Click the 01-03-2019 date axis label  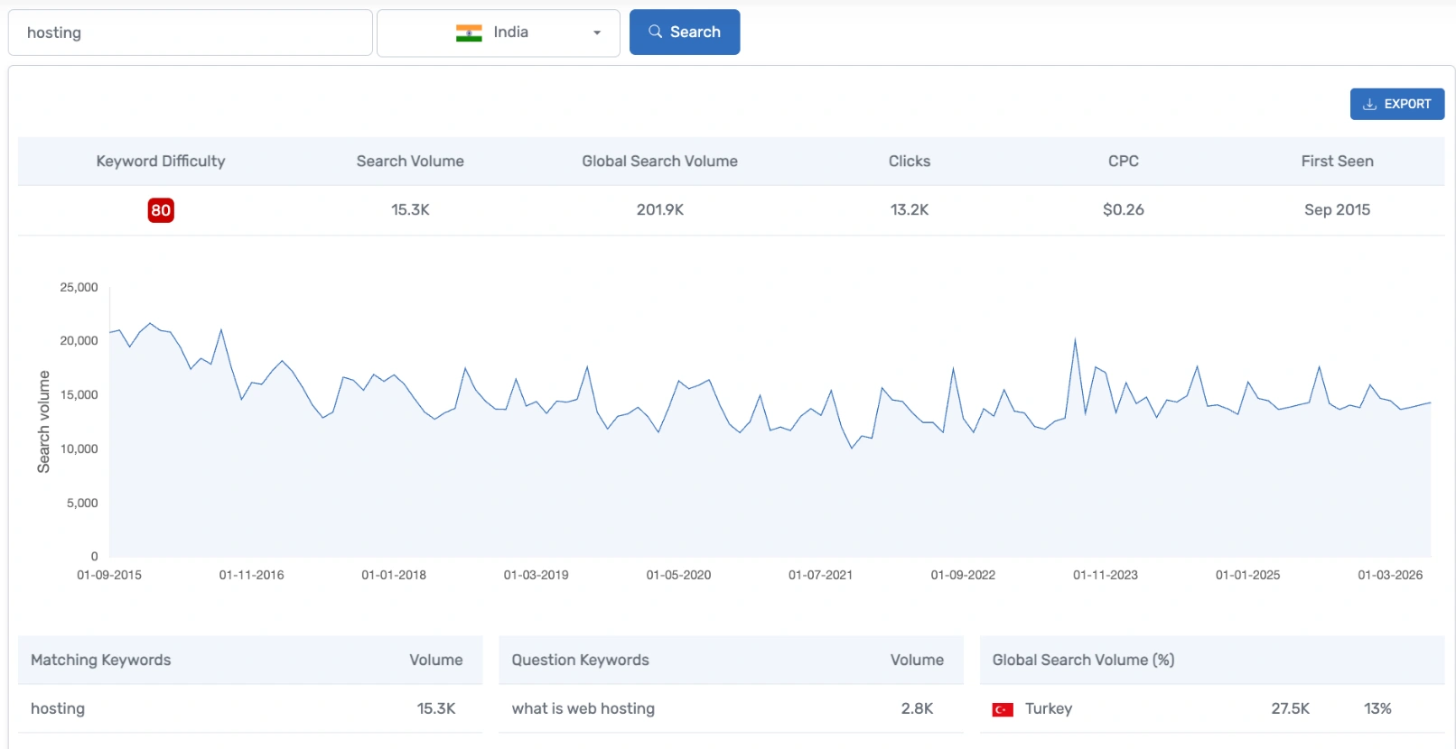537,575
